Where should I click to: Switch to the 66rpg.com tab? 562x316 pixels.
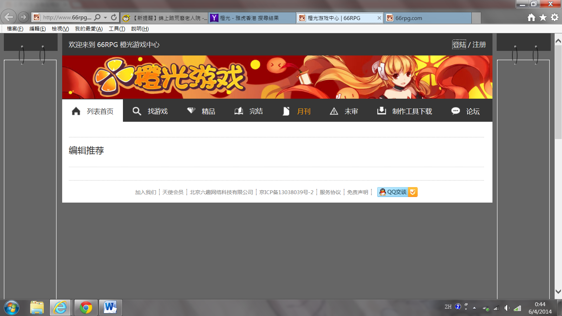[427, 18]
